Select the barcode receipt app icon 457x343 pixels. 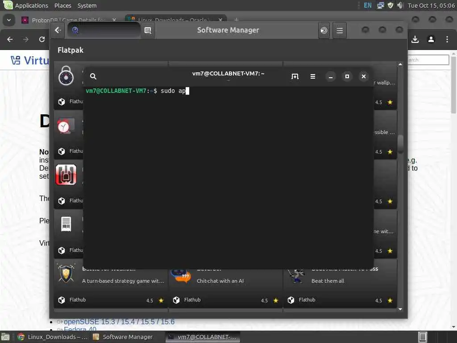(x=66, y=224)
